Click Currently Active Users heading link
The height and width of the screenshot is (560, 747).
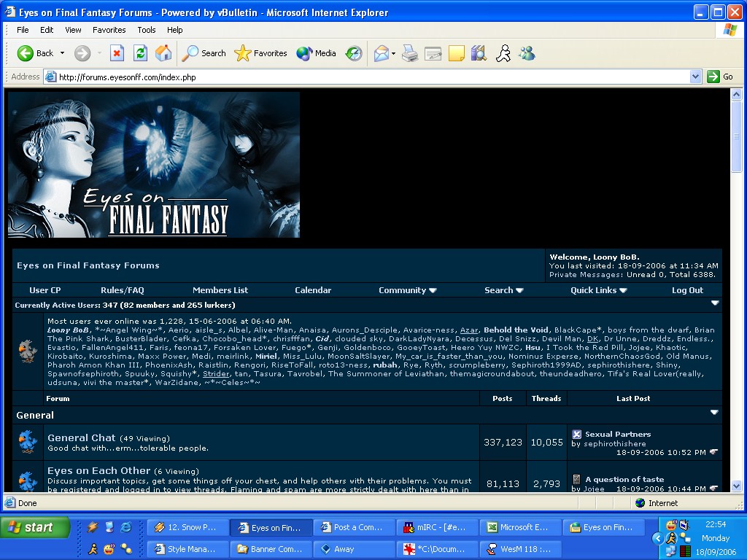pyautogui.click(x=58, y=306)
